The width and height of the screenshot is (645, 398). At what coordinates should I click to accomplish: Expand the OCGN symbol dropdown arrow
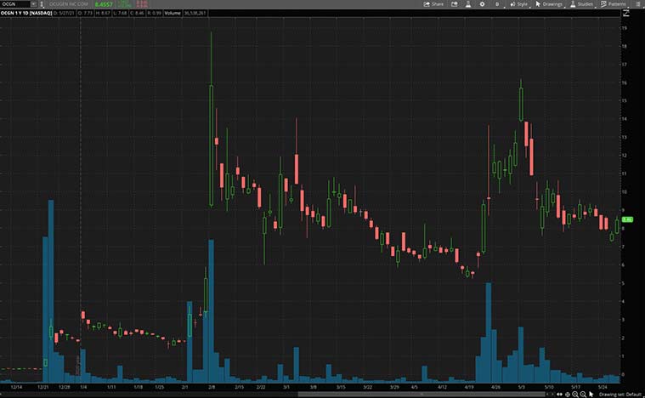click(33, 4)
